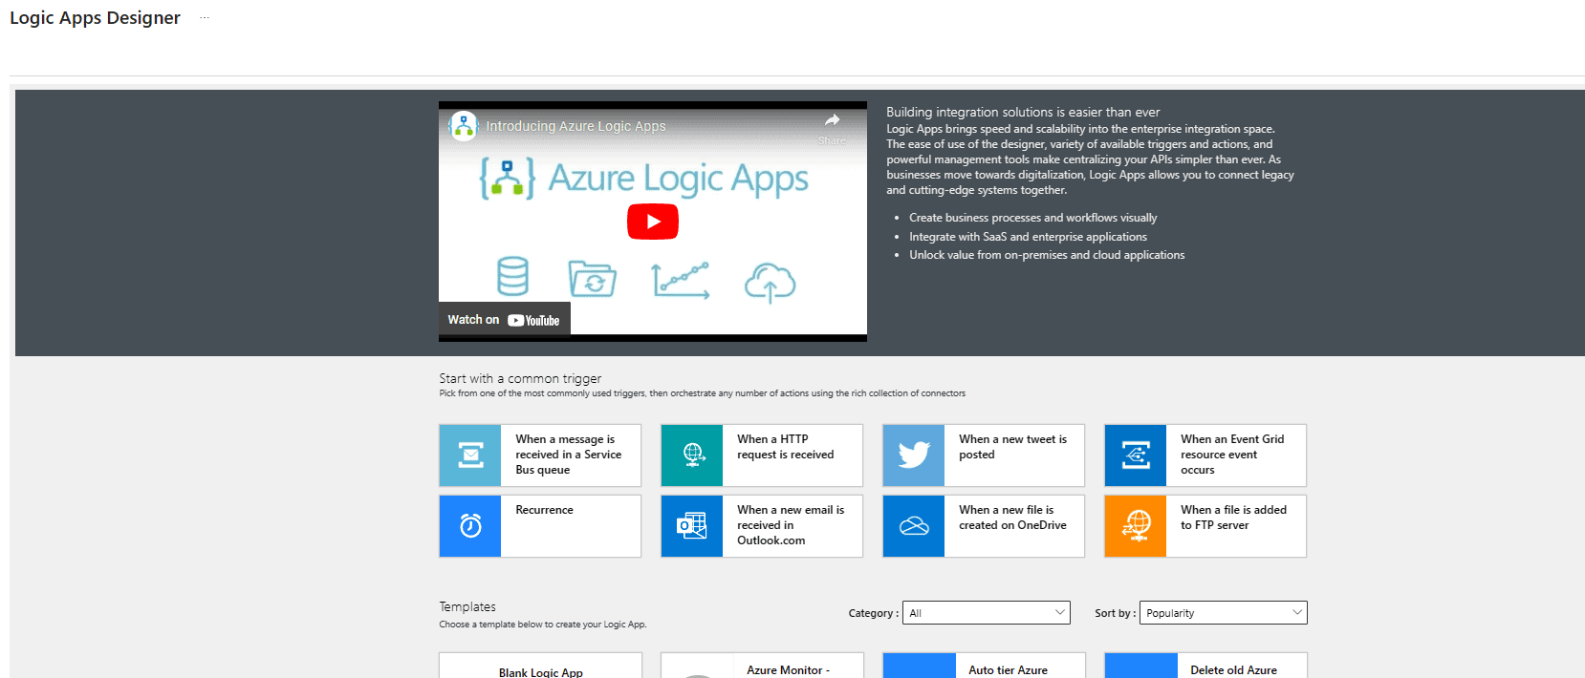Screen dimensions: 1585x678
Task: Click the Share arrow on the video
Action: point(832,121)
